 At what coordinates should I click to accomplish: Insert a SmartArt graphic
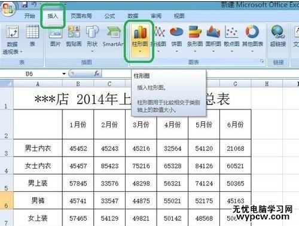click(x=113, y=36)
